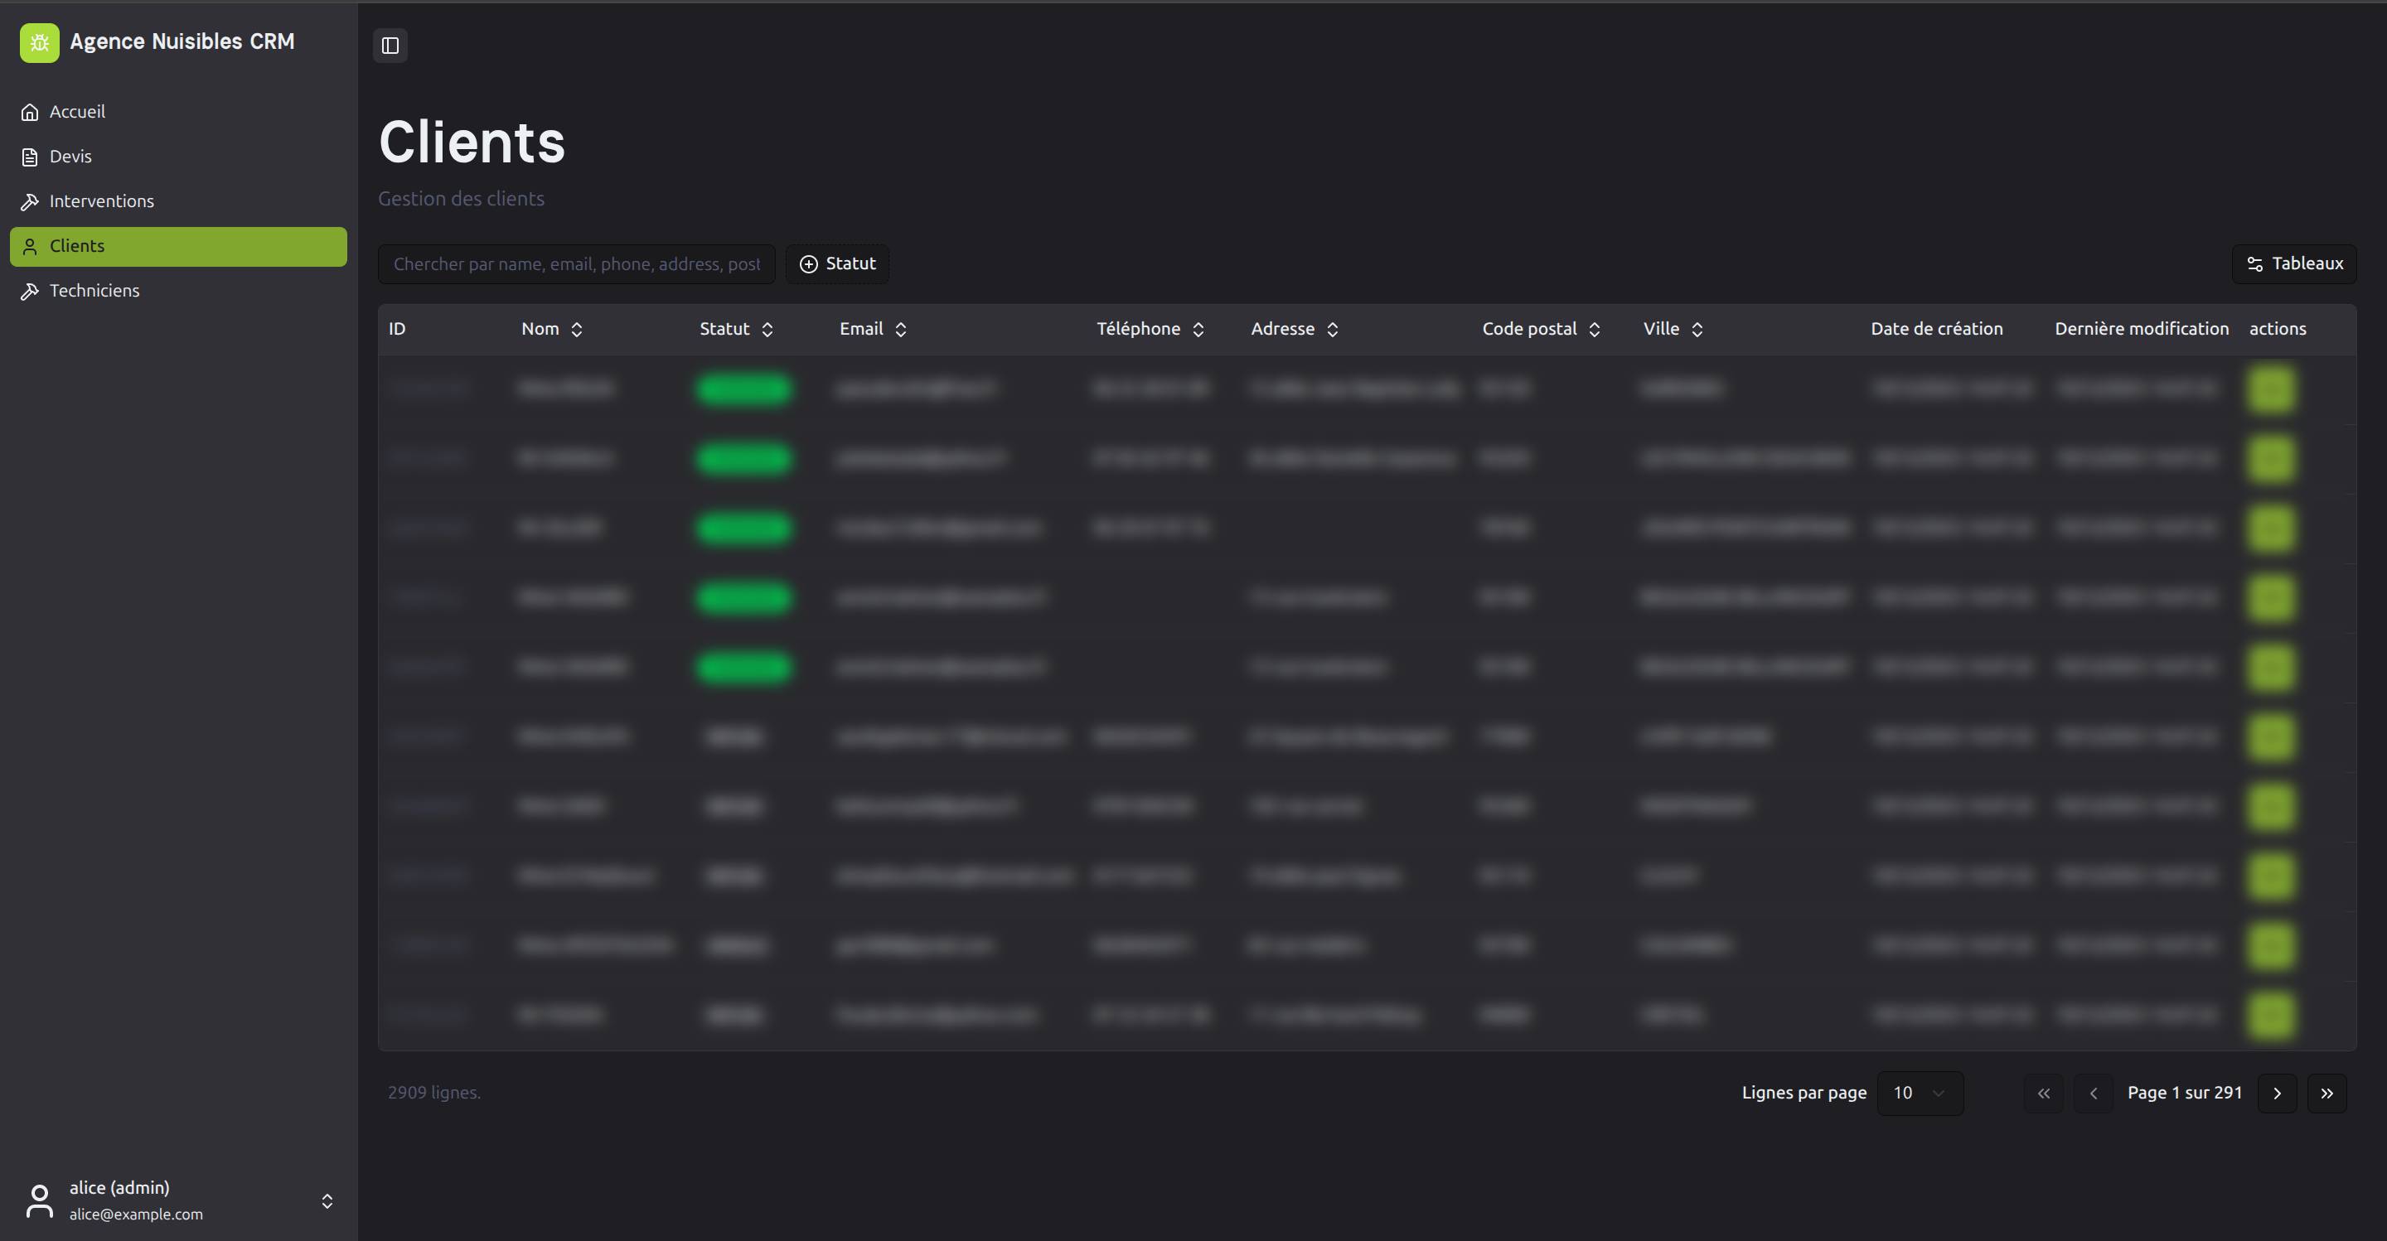Image resolution: width=2387 pixels, height=1241 pixels.
Task: Jump to the last page
Action: [2326, 1093]
